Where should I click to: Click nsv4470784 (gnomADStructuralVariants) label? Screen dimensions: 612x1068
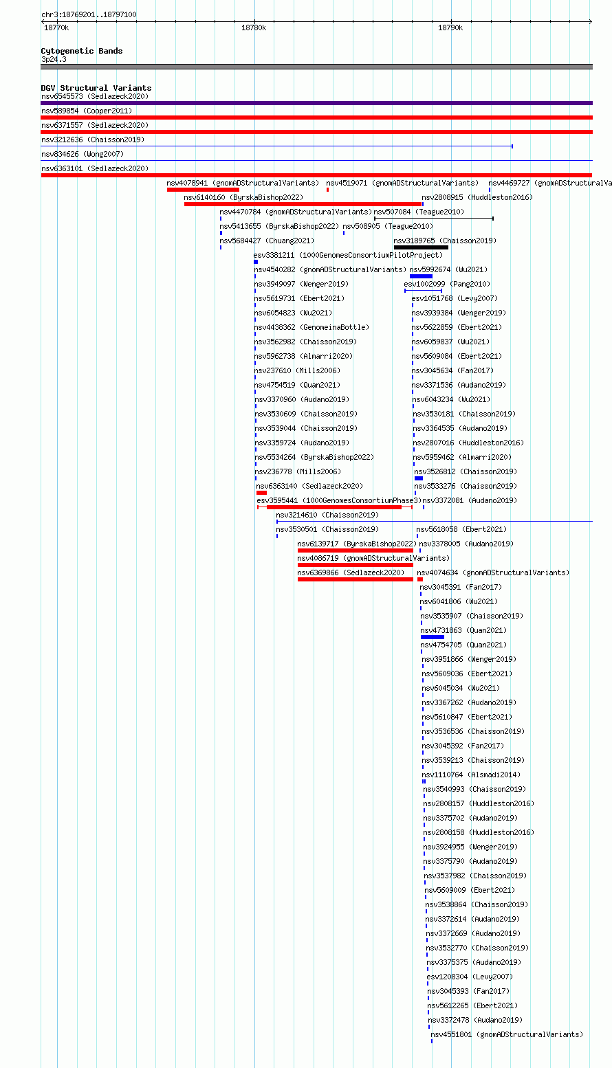[296, 212]
